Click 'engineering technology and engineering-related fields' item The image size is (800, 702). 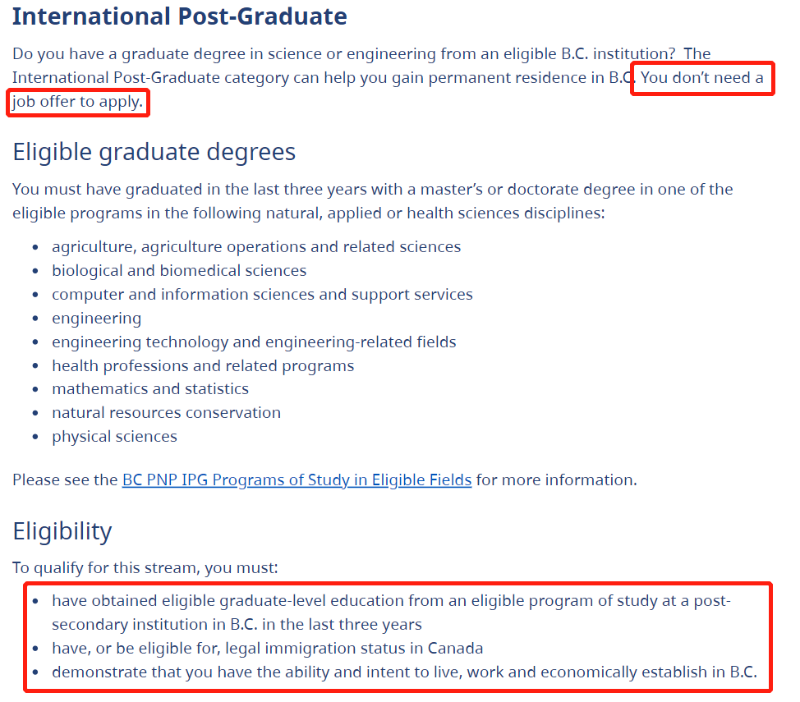[x=254, y=342]
